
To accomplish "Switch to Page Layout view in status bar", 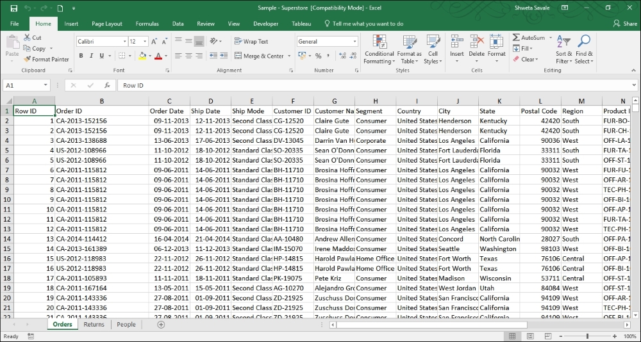I will tap(530, 336).
